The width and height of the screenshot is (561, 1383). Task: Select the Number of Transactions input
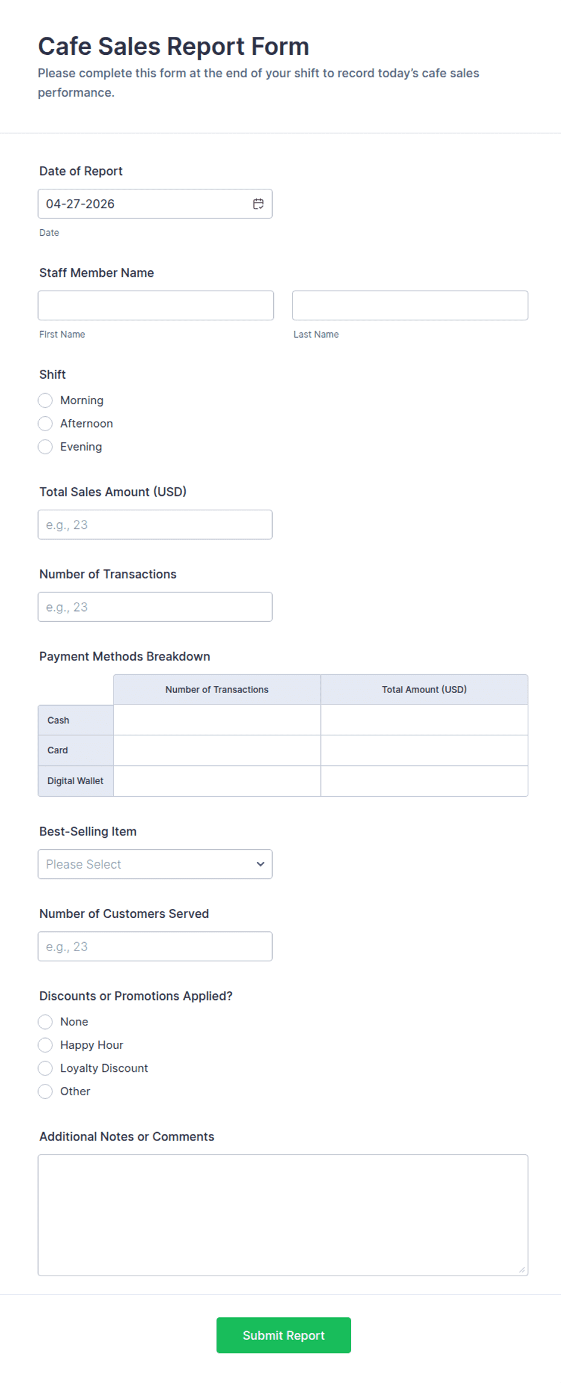click(155, 607)
